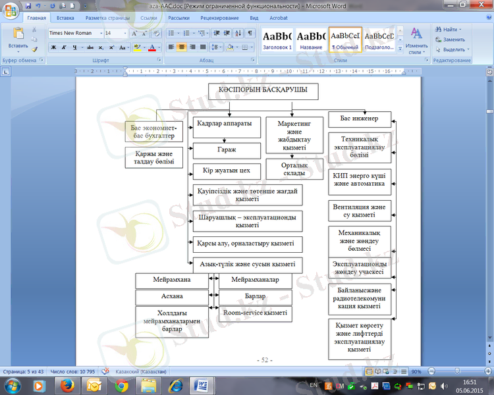494x395 pixels.
Task: Click the Grow Font icon
Action: pyautogui.click(x=134, y=34)
